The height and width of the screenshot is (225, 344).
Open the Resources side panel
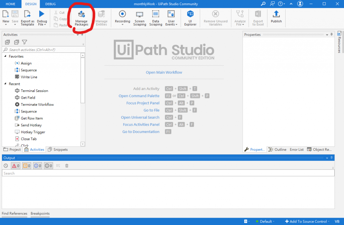click(x=339, y=42)
